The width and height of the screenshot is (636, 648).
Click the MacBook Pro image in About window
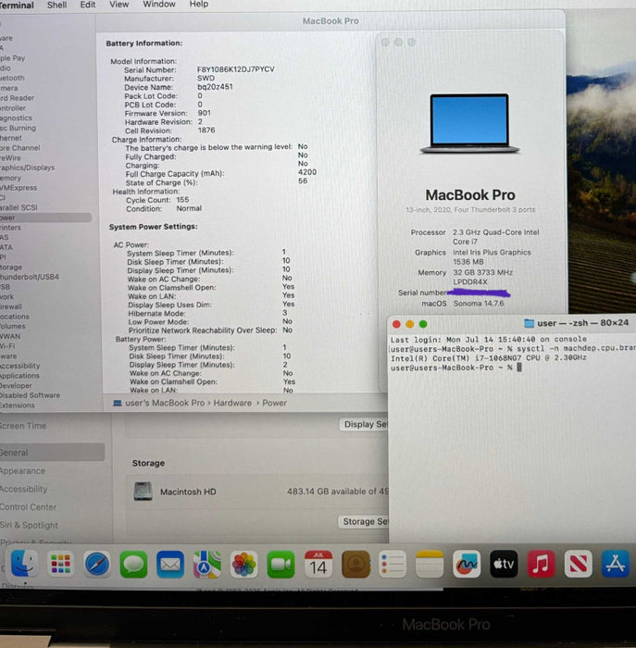[x=469, y=123]
